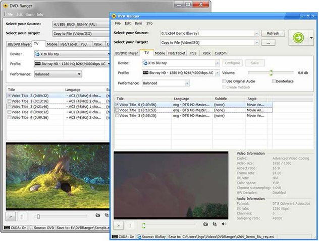This screenshot has width=319, height=241.
Task: Click seek slider handle in front window
Action: [x=144, y=225]
